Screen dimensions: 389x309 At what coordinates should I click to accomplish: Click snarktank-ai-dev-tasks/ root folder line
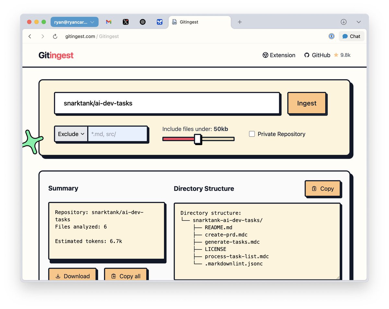[228, 220]
